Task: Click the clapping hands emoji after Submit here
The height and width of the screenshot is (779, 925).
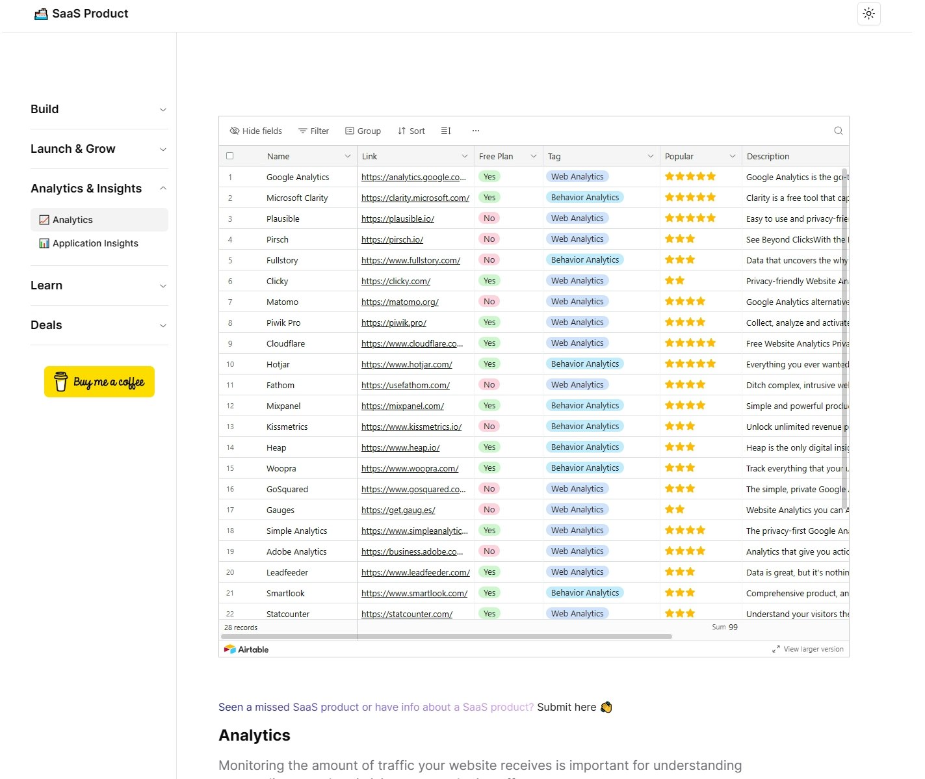Action: (606, 707)
